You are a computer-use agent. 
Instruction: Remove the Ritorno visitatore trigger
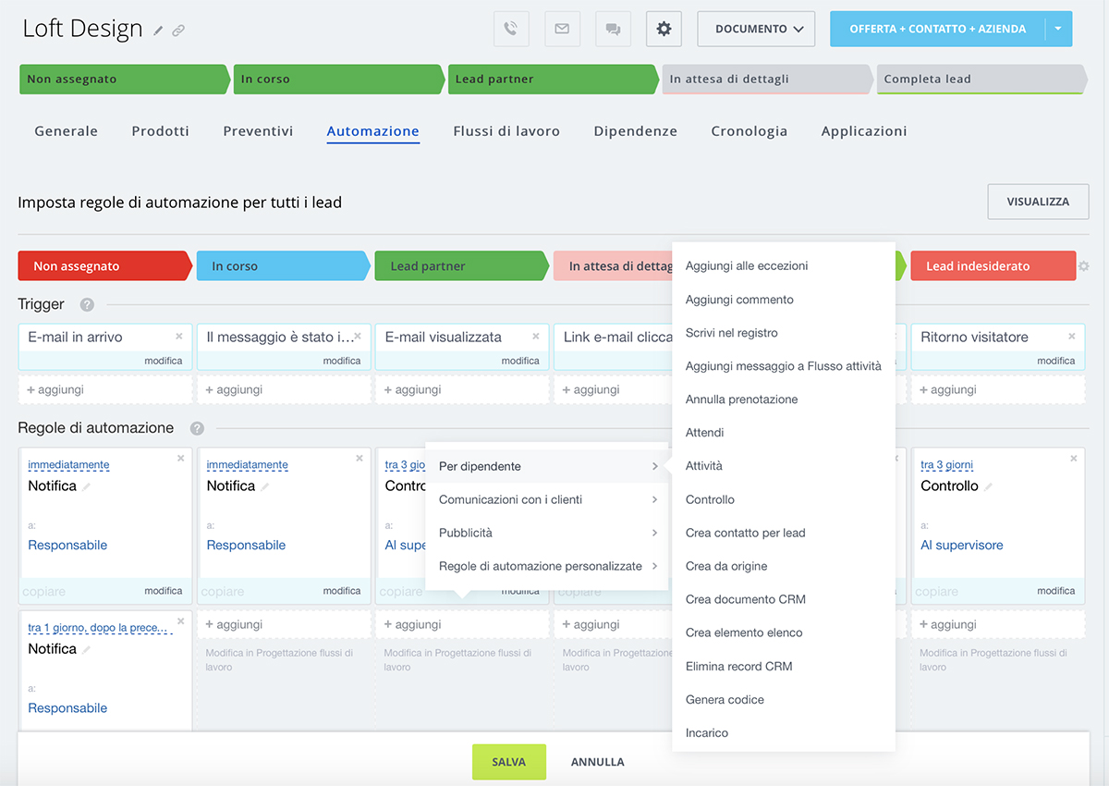pyautogui.click(x=1073, y=336)
